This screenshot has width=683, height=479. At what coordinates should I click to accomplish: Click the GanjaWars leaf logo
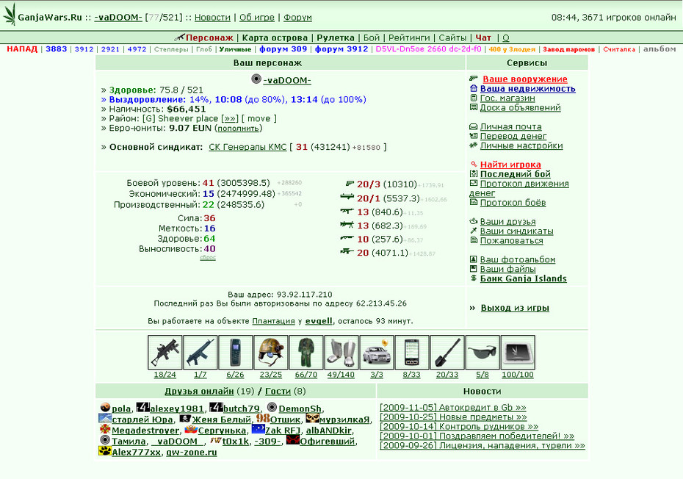[x=9, y=15]
